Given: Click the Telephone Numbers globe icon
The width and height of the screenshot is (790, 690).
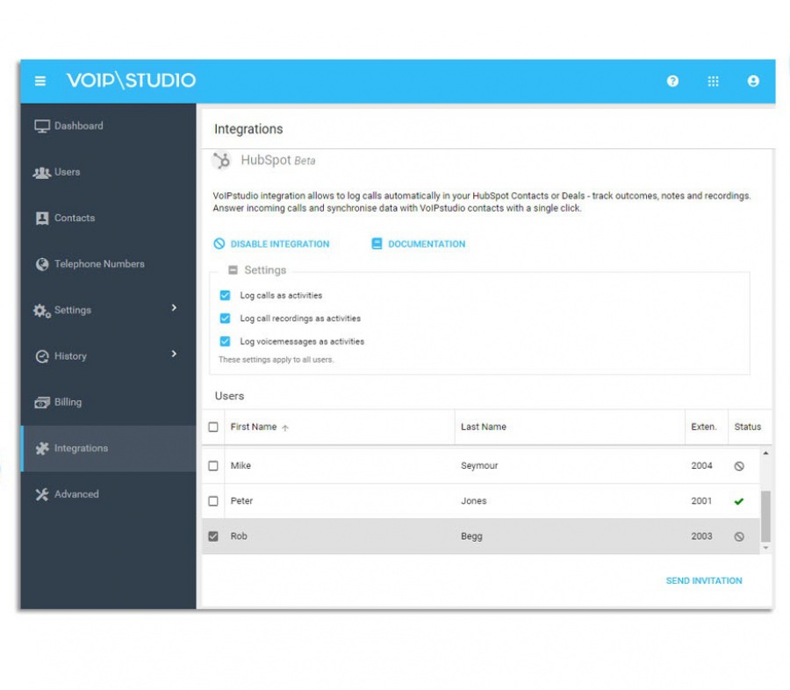Looking at the screenshot, I should pos(42,264).
